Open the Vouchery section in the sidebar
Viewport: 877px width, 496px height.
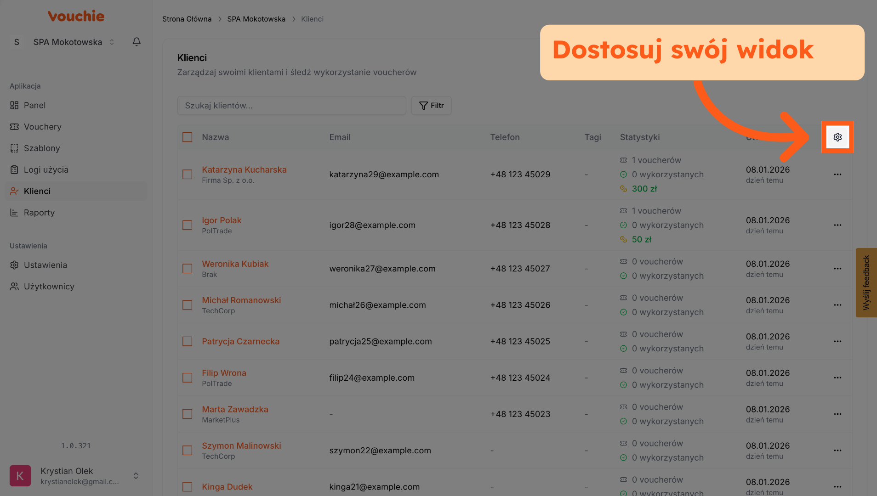pyautogui.click(x=42, y=127)
